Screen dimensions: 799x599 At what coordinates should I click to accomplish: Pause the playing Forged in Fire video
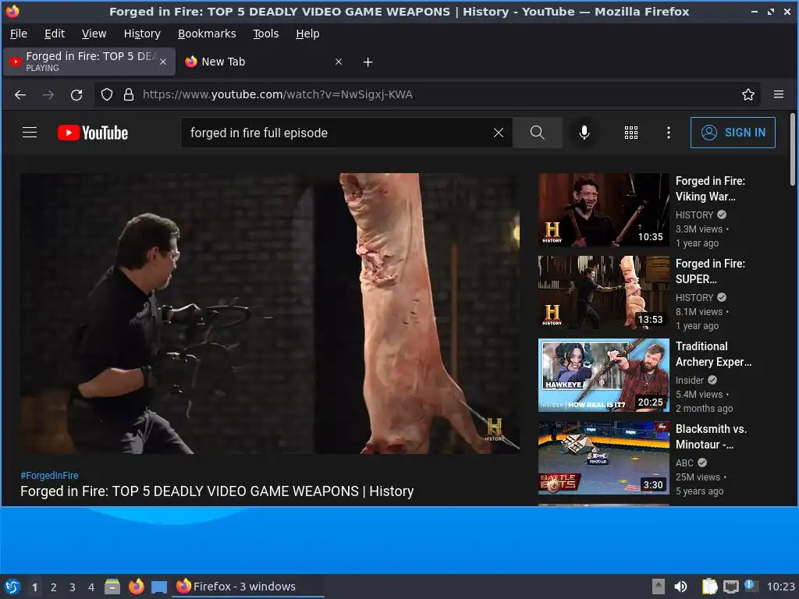pos(270,314)
